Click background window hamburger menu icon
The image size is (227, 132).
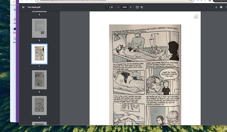(15, 10)
